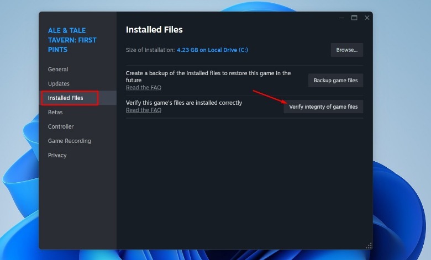This screenshot has height=260, width=431.
Task: Click the 4.23 GB on Local Drive link
Action: click(212, 50)
